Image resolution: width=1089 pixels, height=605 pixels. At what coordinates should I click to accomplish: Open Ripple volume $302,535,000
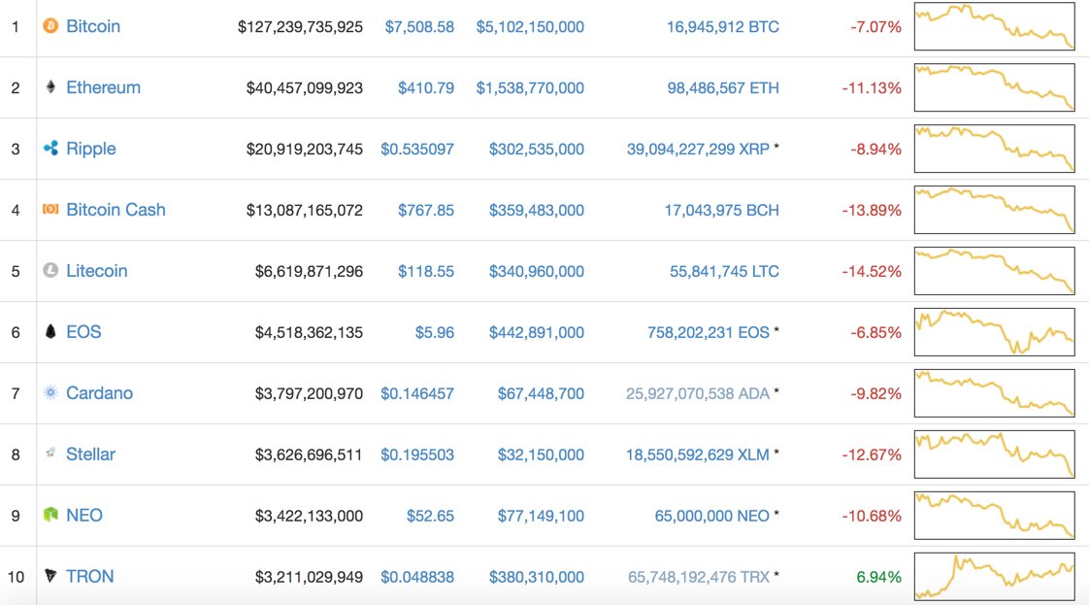(536, 150)
